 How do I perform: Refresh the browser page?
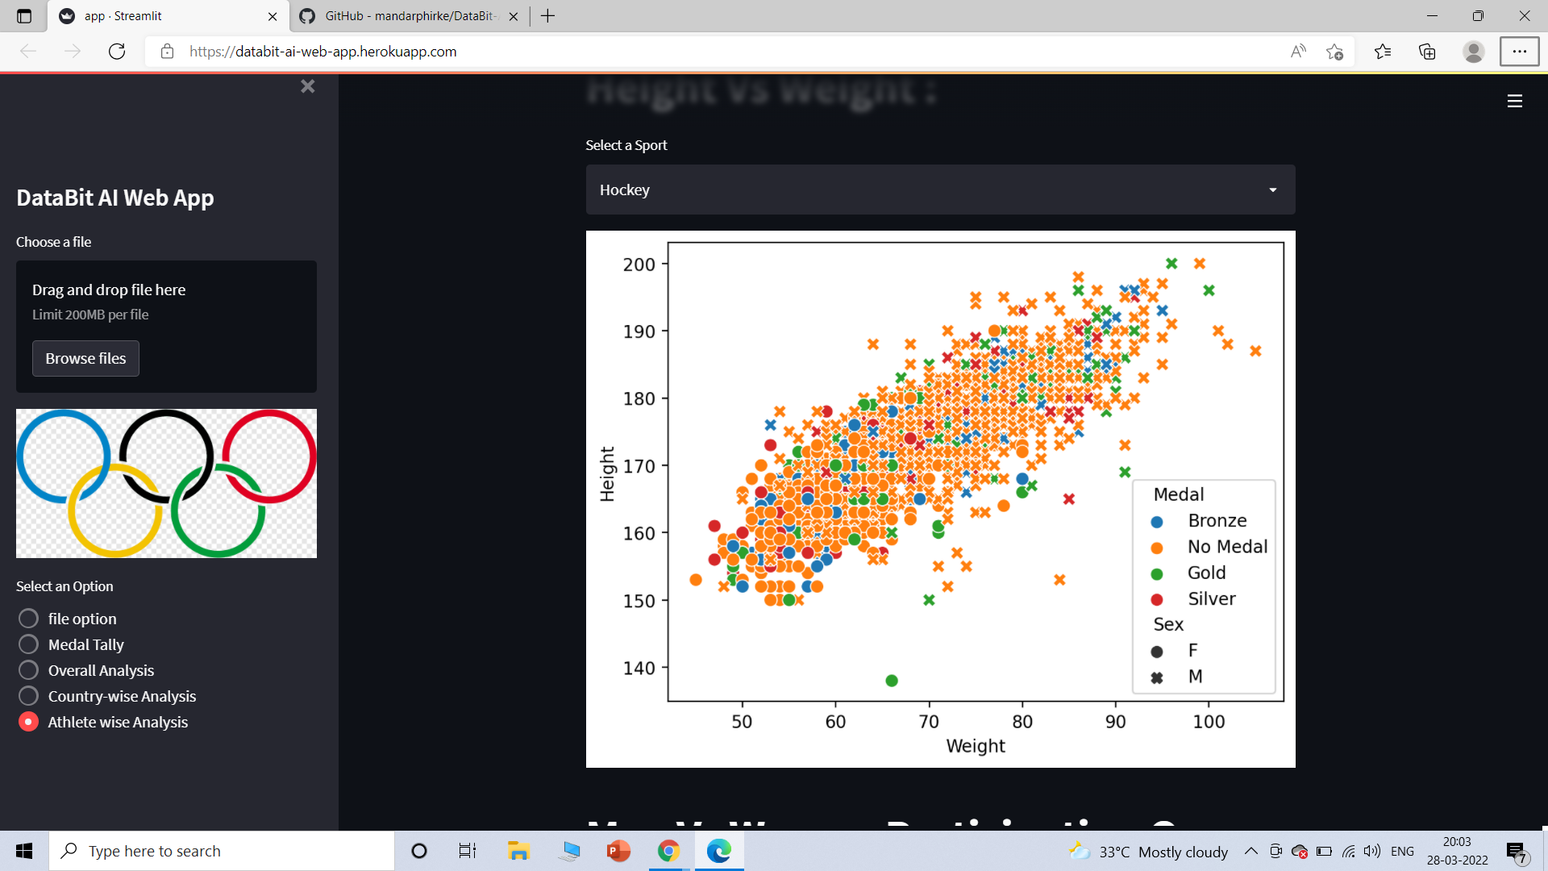[x=117, y=52]
